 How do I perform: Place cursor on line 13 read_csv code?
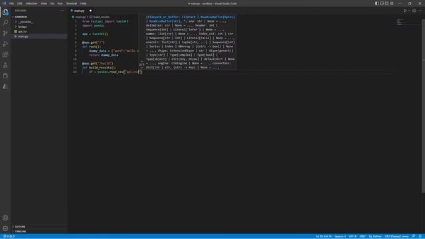pos(116,72)
